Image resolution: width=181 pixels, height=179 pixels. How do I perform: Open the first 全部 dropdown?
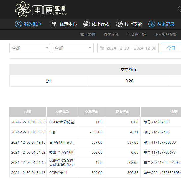click(30, 48)
